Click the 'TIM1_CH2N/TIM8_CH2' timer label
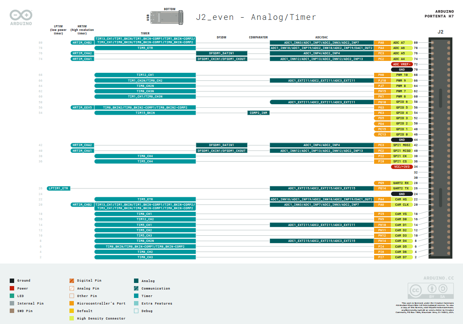The height and width of the screenshot is (324, 463). coord(145,80)
